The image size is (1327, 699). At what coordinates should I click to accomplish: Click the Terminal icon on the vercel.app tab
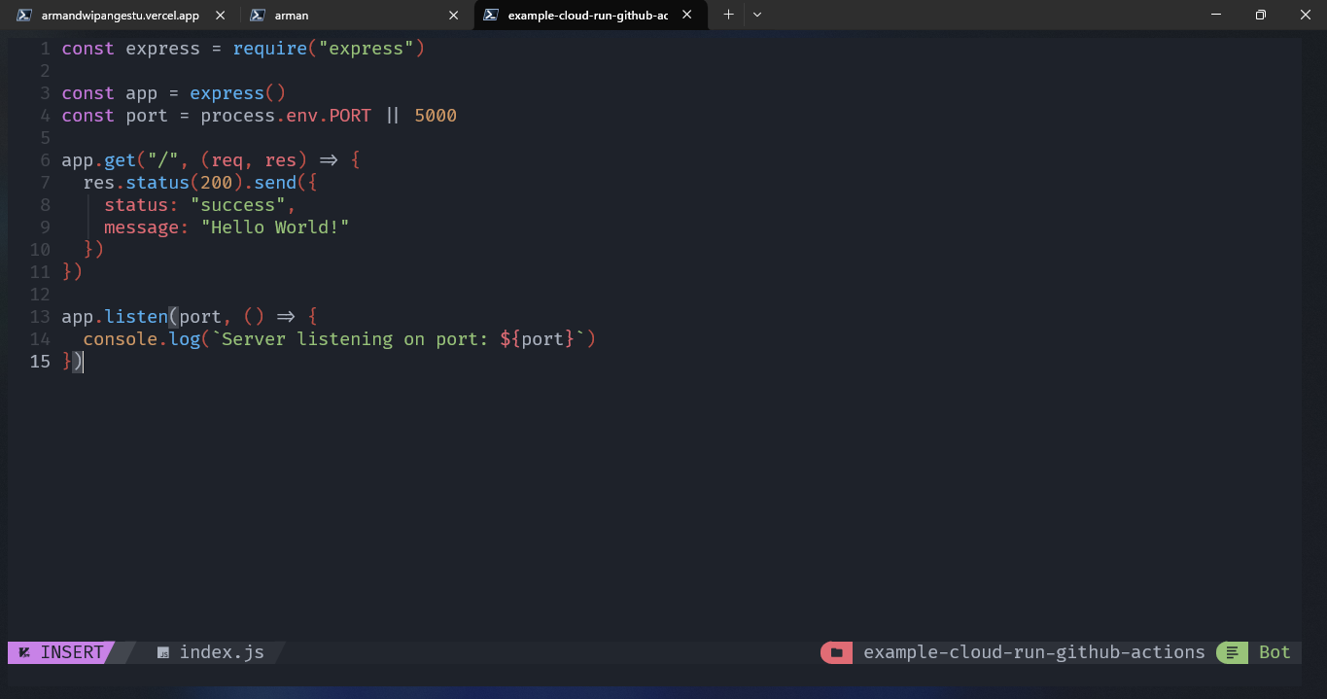pyautogui.click(x=23, y=15)
